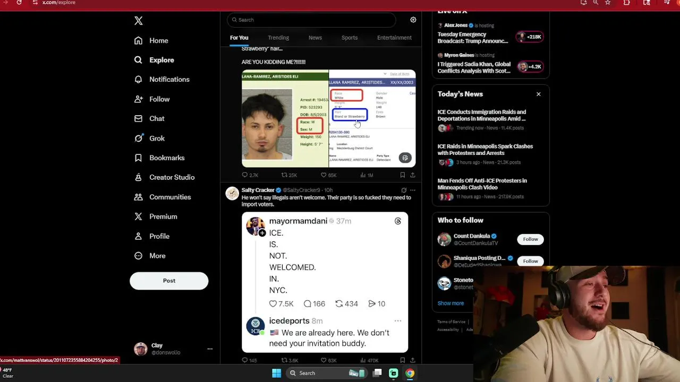
Task: Open the mugshot arrest record photo
Action: (x=285, y=118)
